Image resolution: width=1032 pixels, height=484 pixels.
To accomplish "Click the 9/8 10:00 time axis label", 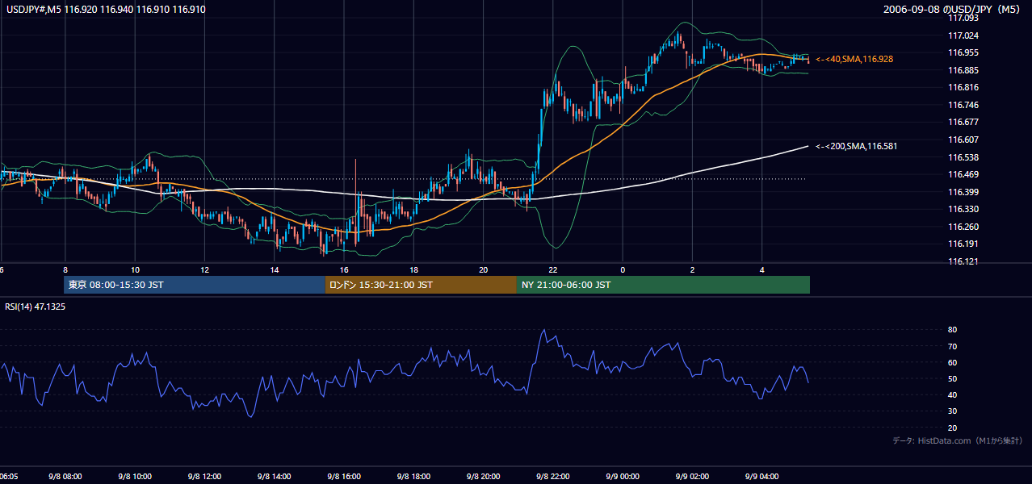I will coord(134,476).
